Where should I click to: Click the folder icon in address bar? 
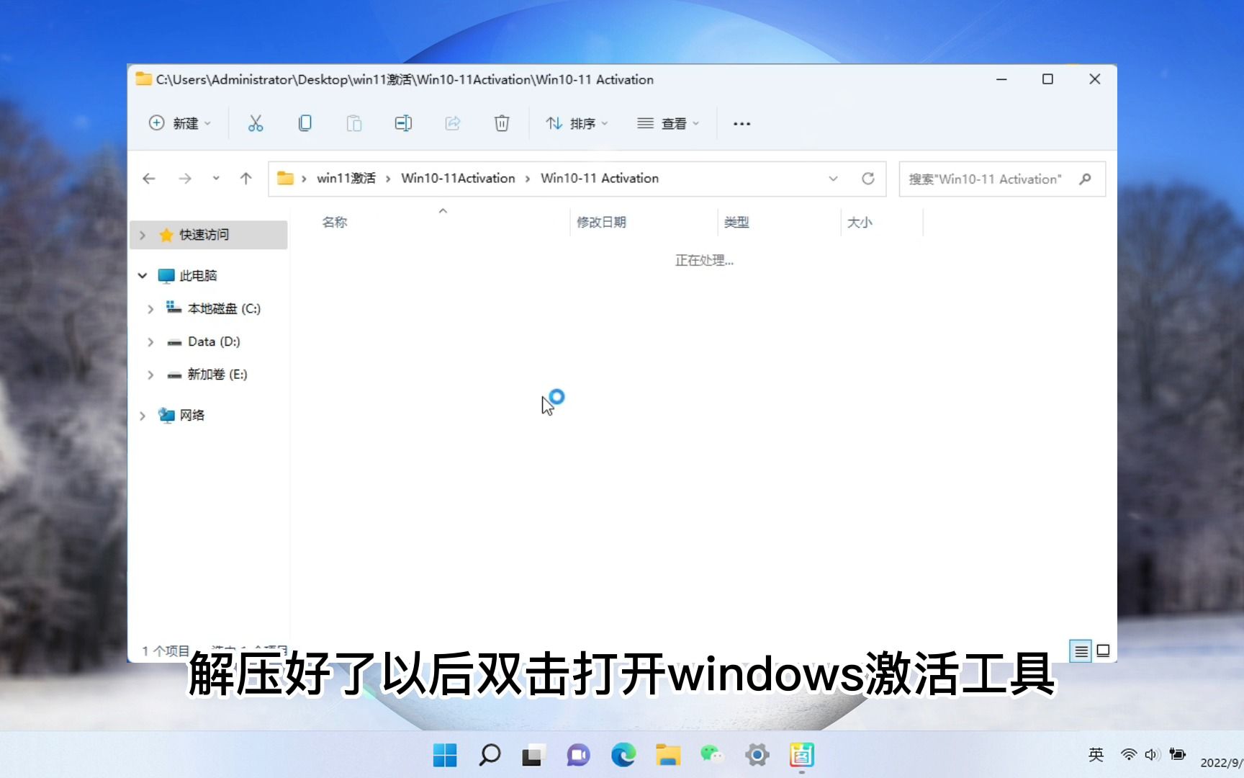tap(285, 178)
